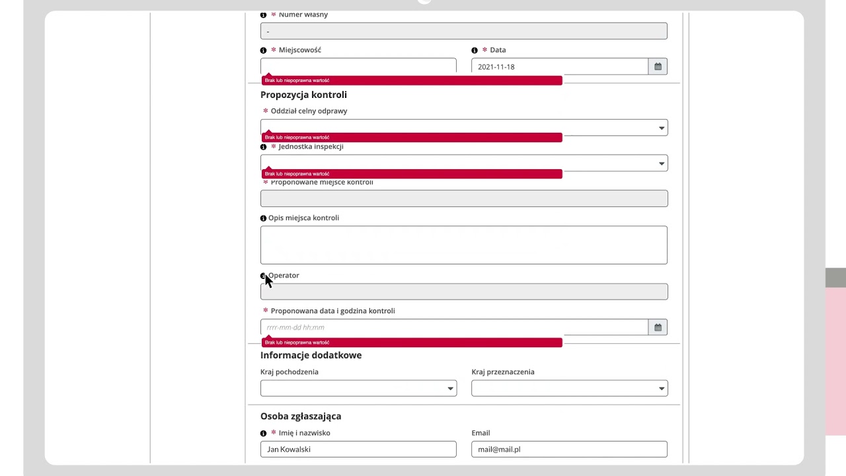846x476 pixels.
Task: Click the error message under Proponowana data field
Action: tap(412, 342)
